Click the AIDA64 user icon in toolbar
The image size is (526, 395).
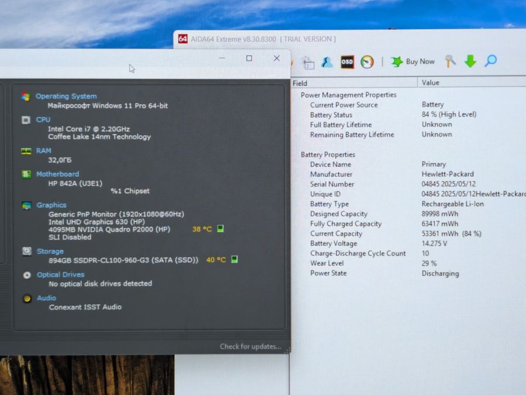[327, 62]
